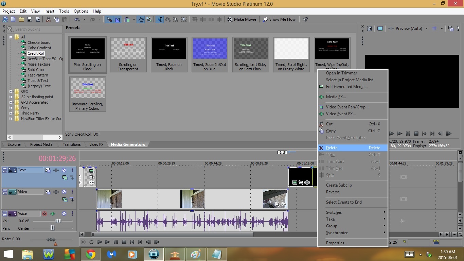Click Make Compositing Child on Video track

(x=72, y=199)
